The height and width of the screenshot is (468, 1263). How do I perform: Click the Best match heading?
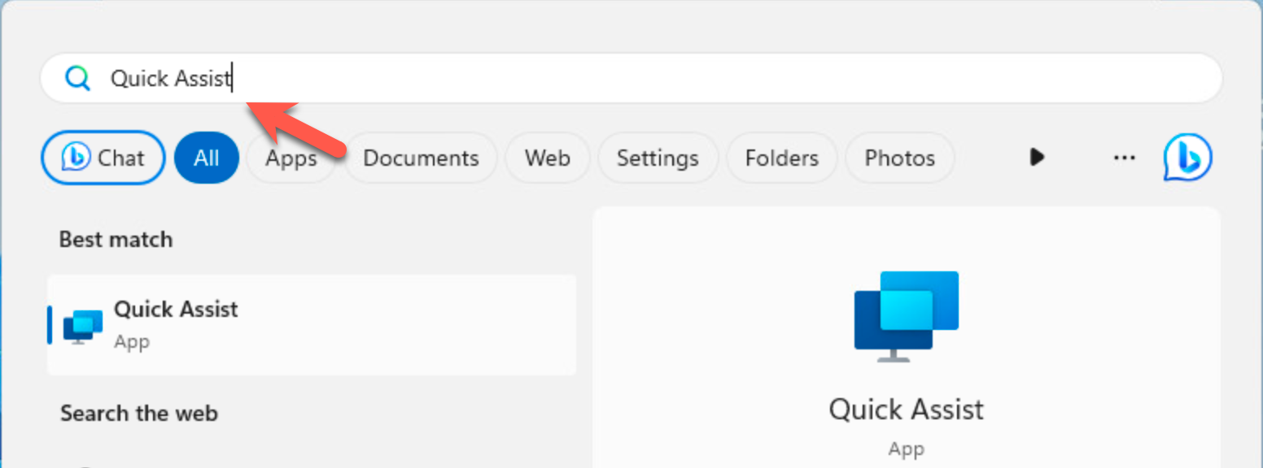click(116, 240)
